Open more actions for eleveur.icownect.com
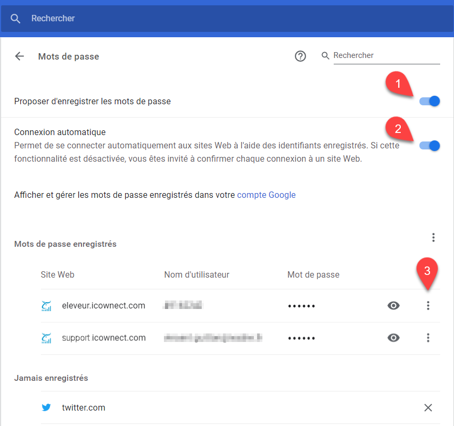 pos(428,306)
